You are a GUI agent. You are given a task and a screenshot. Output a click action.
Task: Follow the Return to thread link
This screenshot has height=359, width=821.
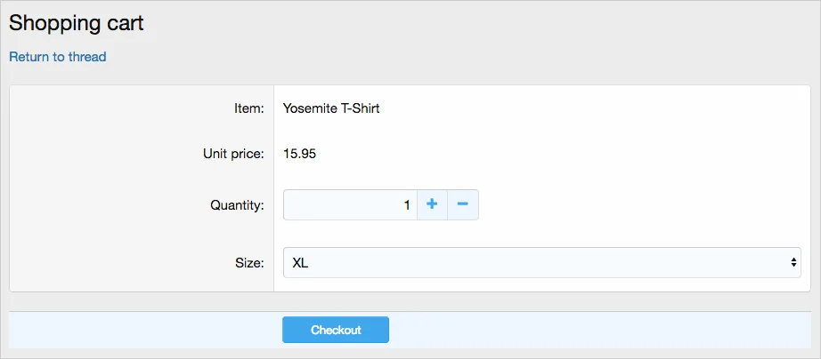click(x=58, y=57)
